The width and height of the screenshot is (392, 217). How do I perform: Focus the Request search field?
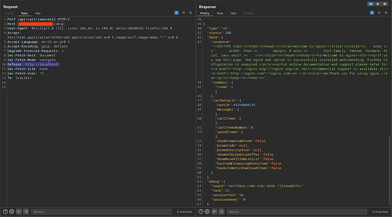click(101, 212)
